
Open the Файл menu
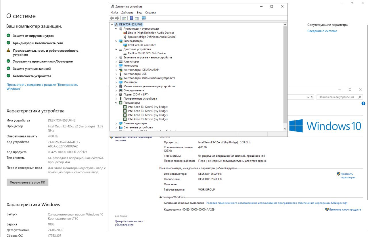pos(114,13)
